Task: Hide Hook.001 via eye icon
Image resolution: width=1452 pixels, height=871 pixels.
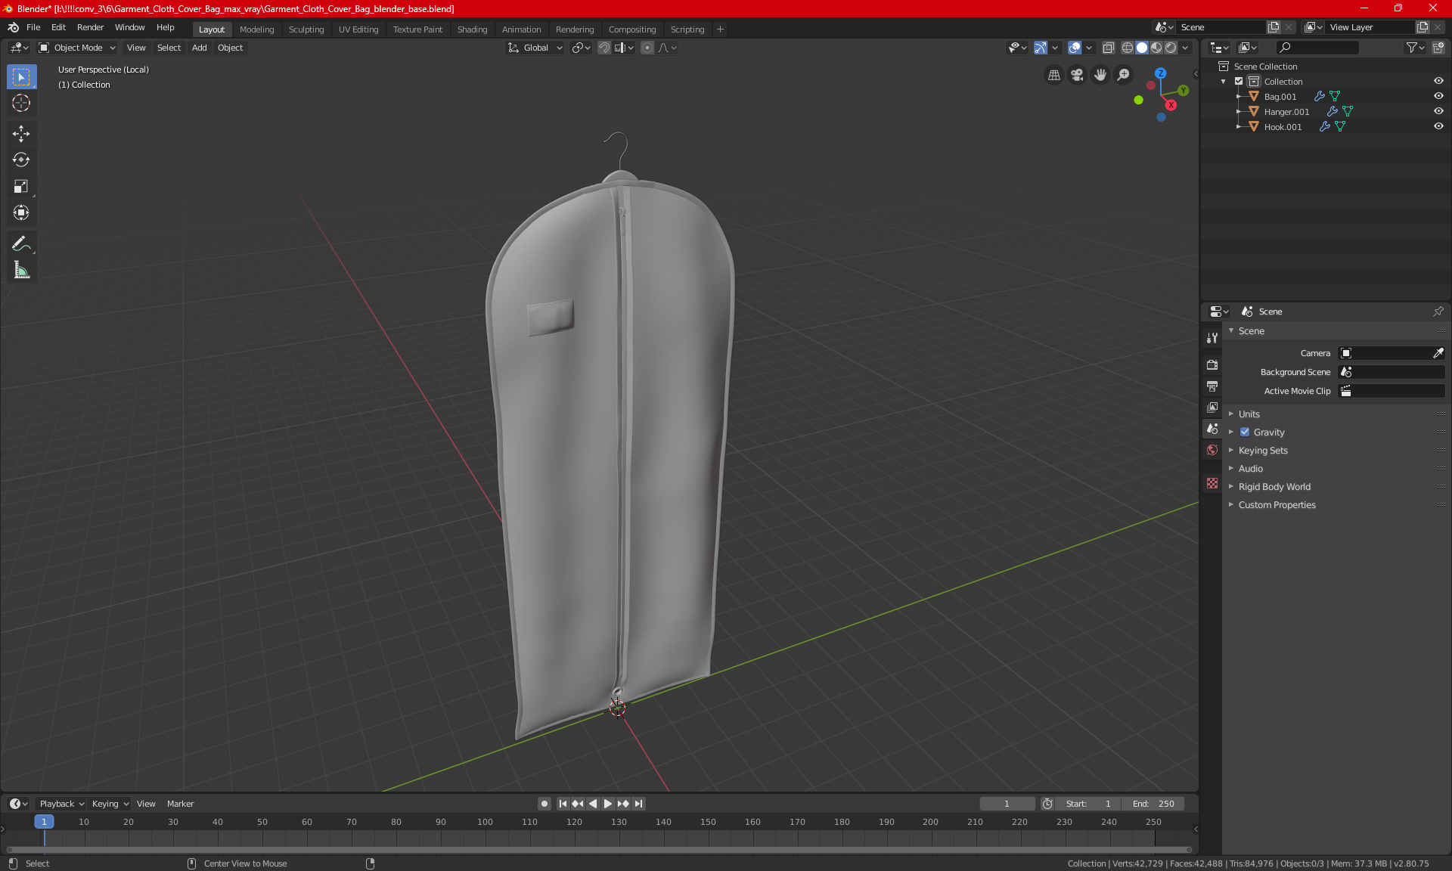Action: (x=1438, y=126)
